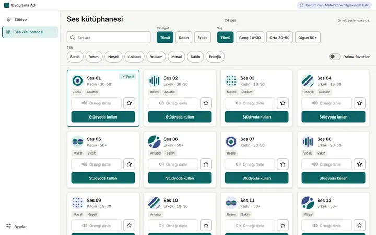
Task: Favorite Ses 10 with the star
Action: [206, 226]
